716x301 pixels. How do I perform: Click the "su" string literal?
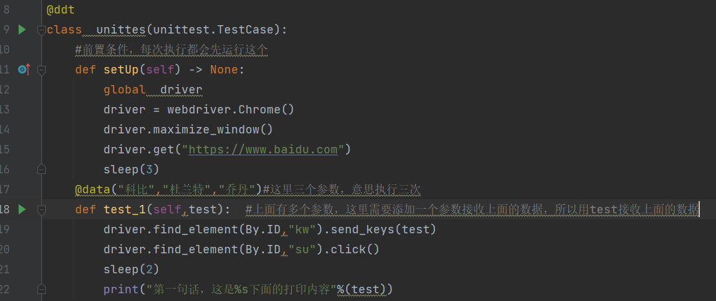(305, 249)
